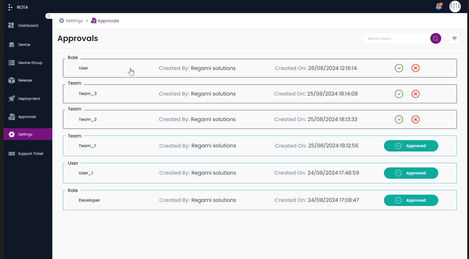This screenshot has width=469, height=259.
Task: Click the Device Group sidebar icon
Action: 11,63
